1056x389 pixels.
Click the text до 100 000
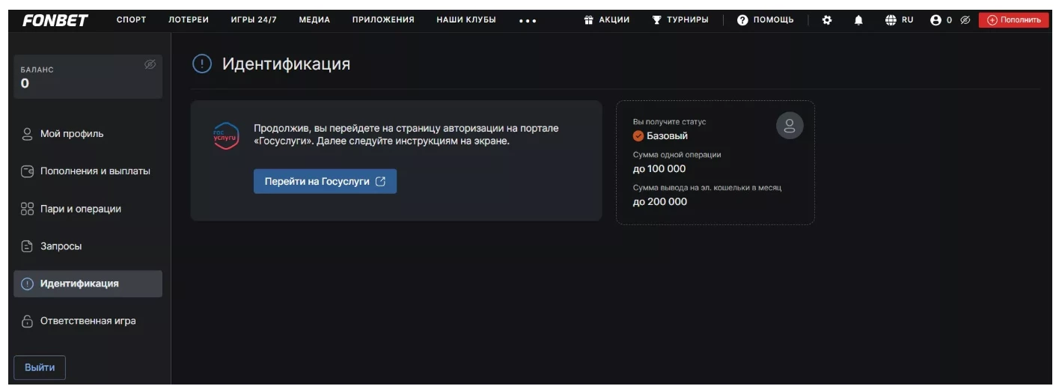click(659, 169)
